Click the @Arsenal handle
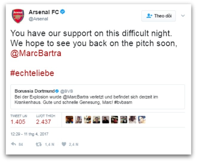Screen dimensions: 197x162 (38, 19)
